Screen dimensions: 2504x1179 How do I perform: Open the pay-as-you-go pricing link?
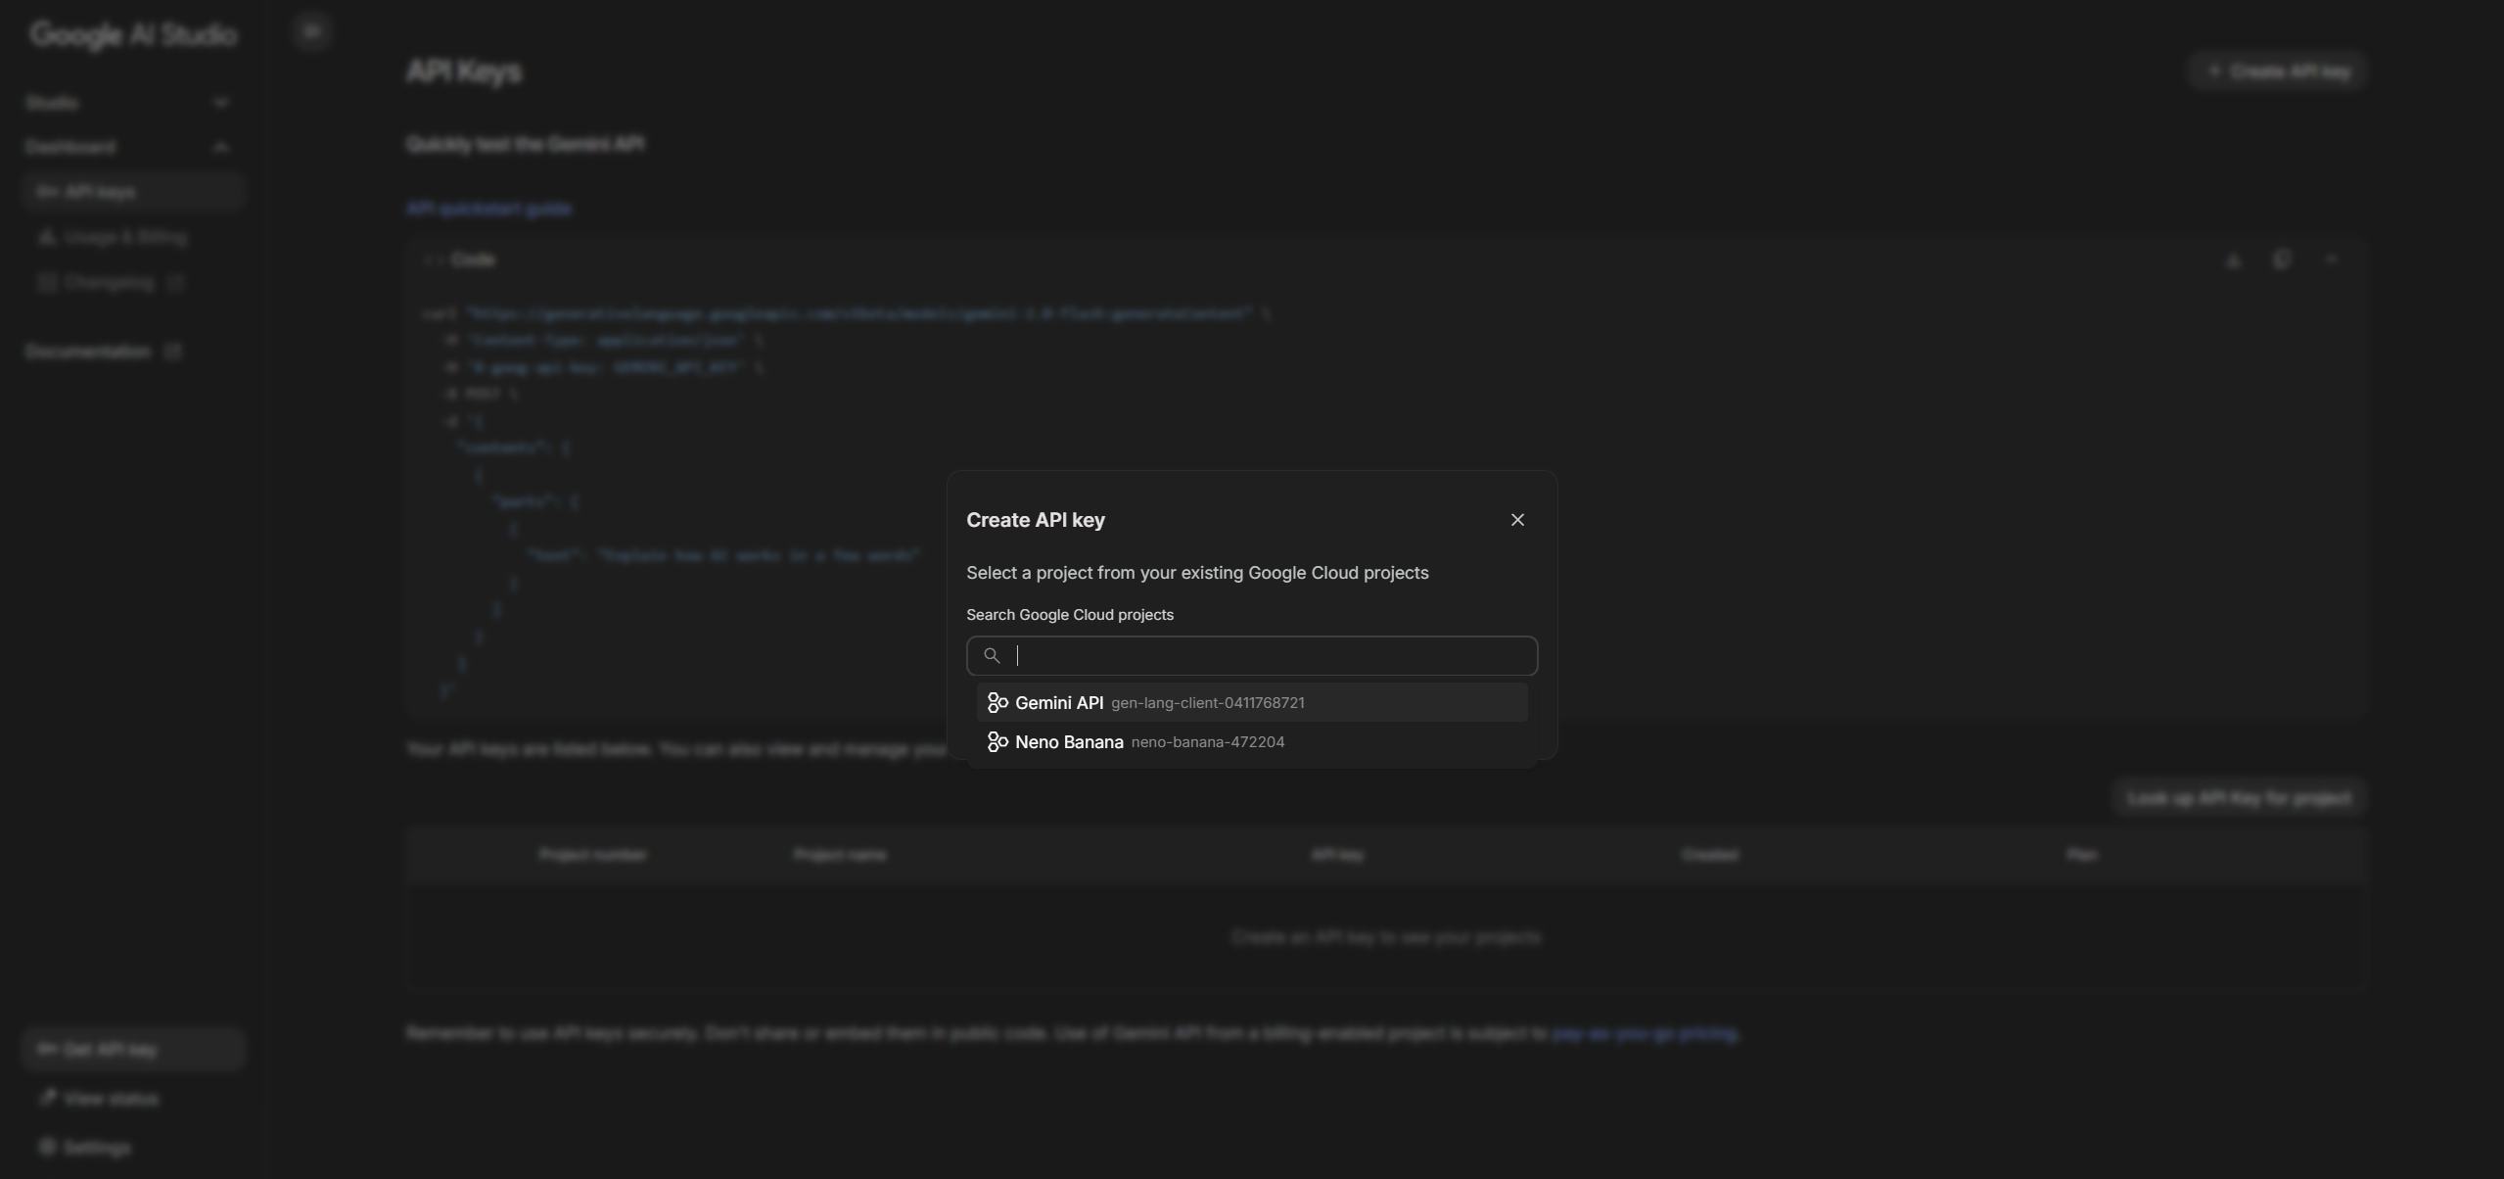click(1644, 1033)
